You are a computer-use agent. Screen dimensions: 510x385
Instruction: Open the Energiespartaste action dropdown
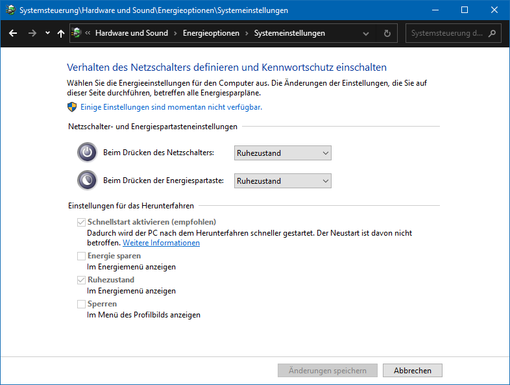[283, 181]
